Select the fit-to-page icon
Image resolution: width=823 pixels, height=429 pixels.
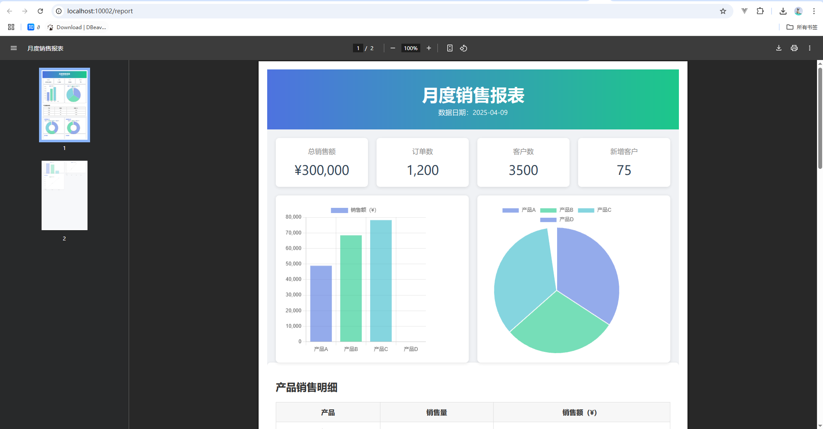click(x=449, y=48)
